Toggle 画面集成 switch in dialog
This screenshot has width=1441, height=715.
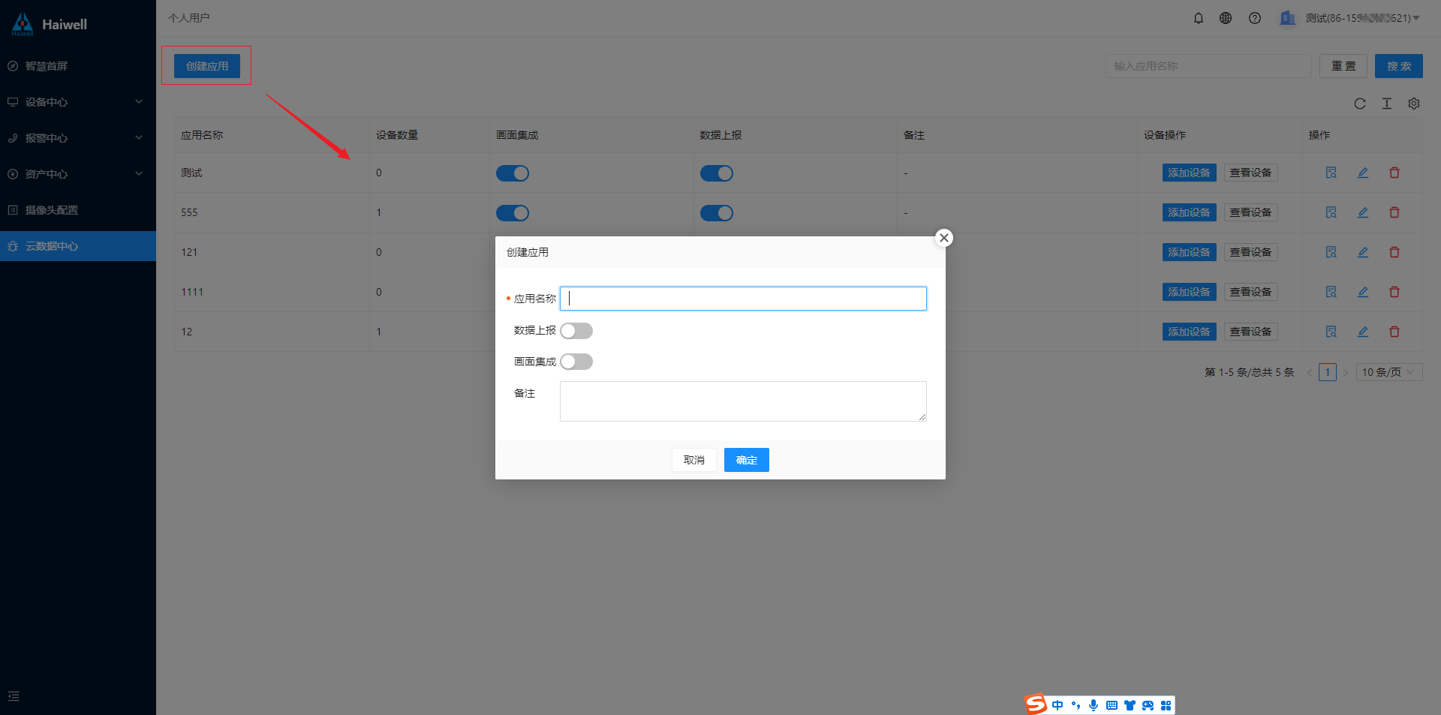click(576, 362)
